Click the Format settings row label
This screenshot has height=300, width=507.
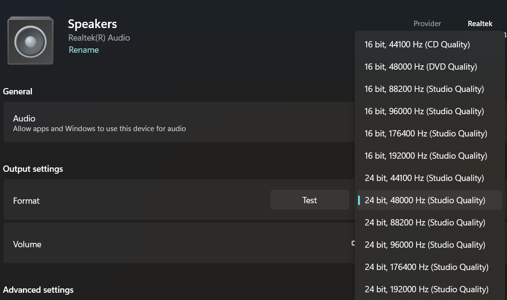[26, 201]
